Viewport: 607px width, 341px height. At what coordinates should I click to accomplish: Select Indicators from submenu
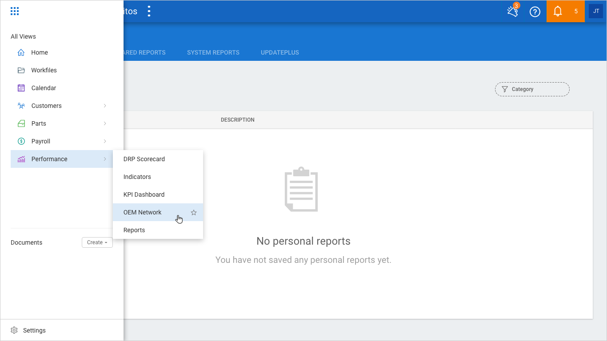tap(158, 177)
